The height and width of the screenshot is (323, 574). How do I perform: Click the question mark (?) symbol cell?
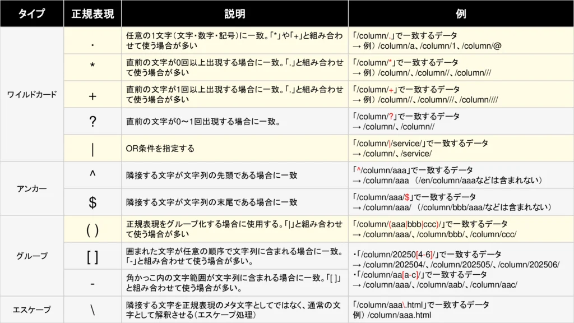click(94, 121)
